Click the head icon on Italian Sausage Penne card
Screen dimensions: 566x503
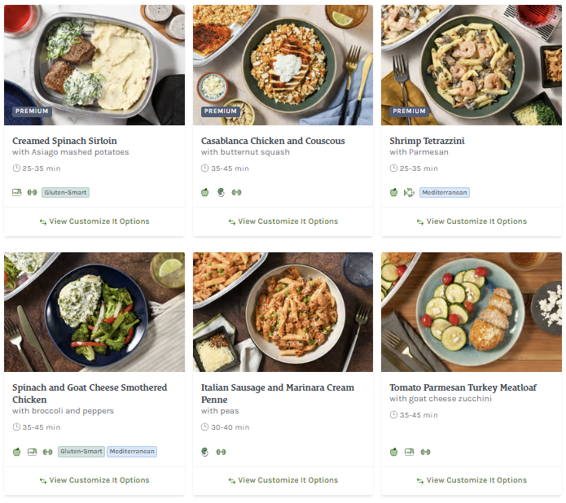click(205, 452)
